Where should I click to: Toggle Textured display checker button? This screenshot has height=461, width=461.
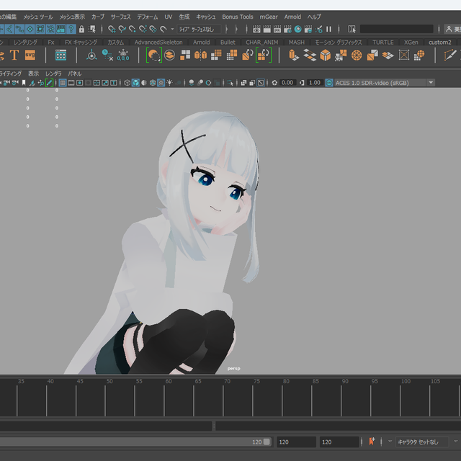point(161,83)
